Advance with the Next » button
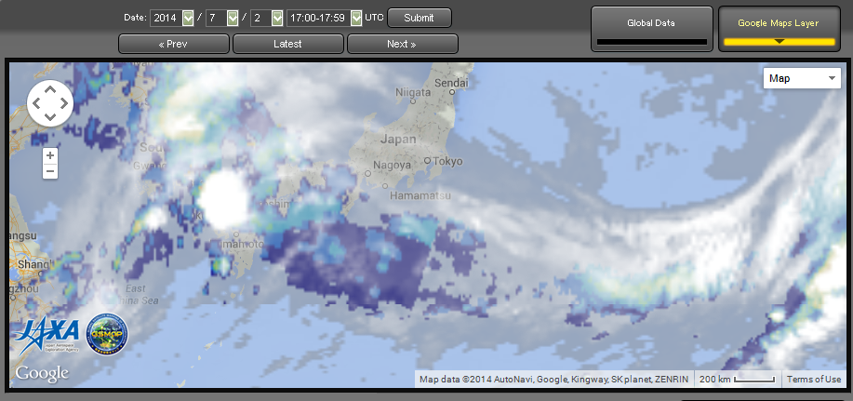Viewport: 853px width, 401px height. point(402,44)
